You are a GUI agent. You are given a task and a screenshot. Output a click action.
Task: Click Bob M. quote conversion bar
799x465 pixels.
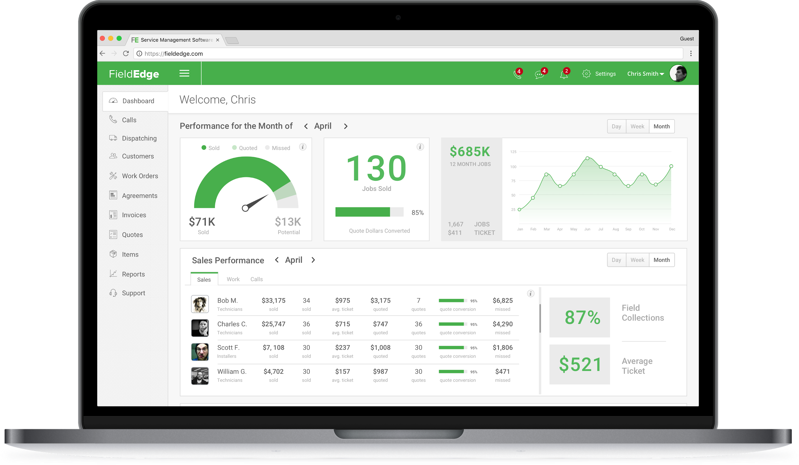coord(453,301)
